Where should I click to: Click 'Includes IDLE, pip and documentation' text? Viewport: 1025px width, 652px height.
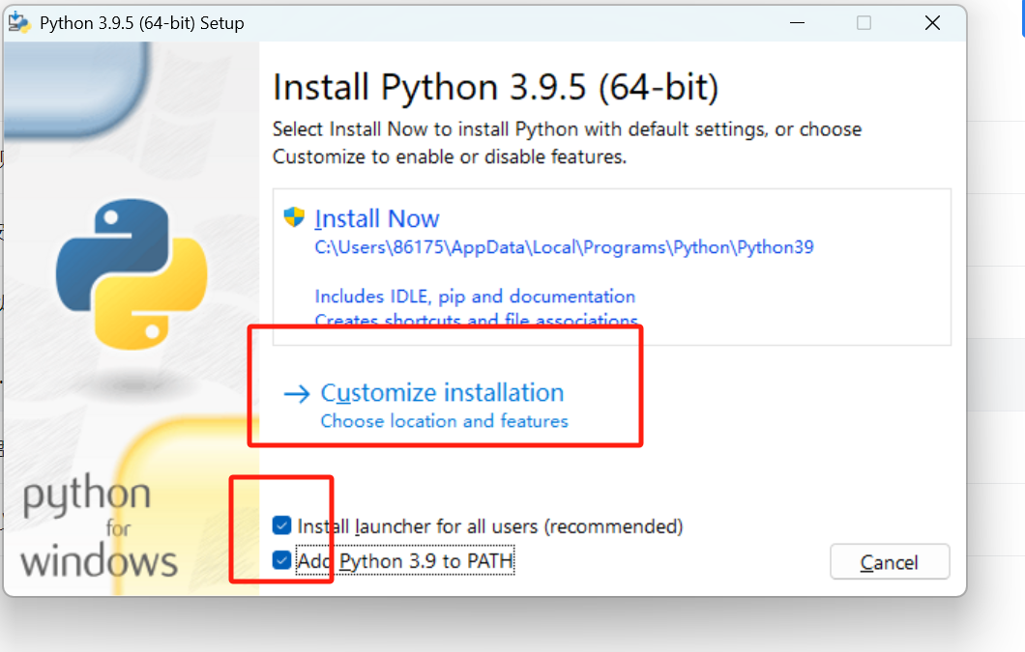tap(475, 297)
